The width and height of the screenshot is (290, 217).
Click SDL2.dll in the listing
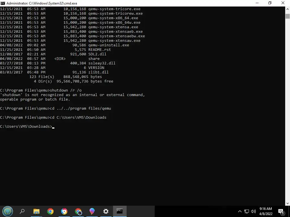pyautogui.click(x=97, y=54)
